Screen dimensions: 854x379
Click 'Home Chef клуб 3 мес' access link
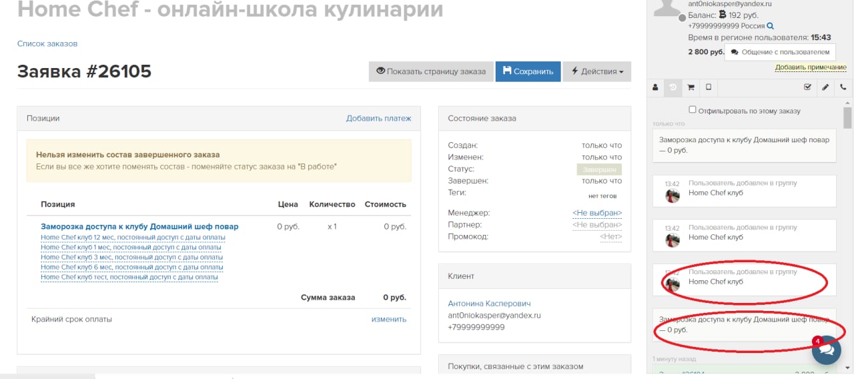[131, 257]
